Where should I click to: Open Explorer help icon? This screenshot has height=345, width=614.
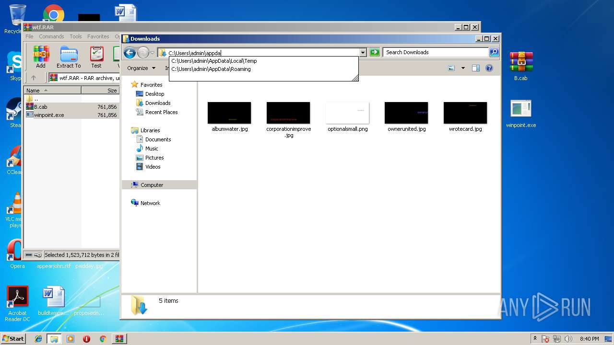tap(489, 68)
